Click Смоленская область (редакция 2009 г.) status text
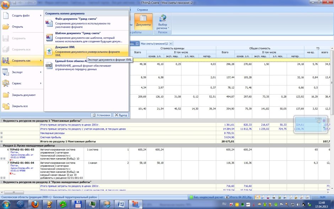 [26, 197]
